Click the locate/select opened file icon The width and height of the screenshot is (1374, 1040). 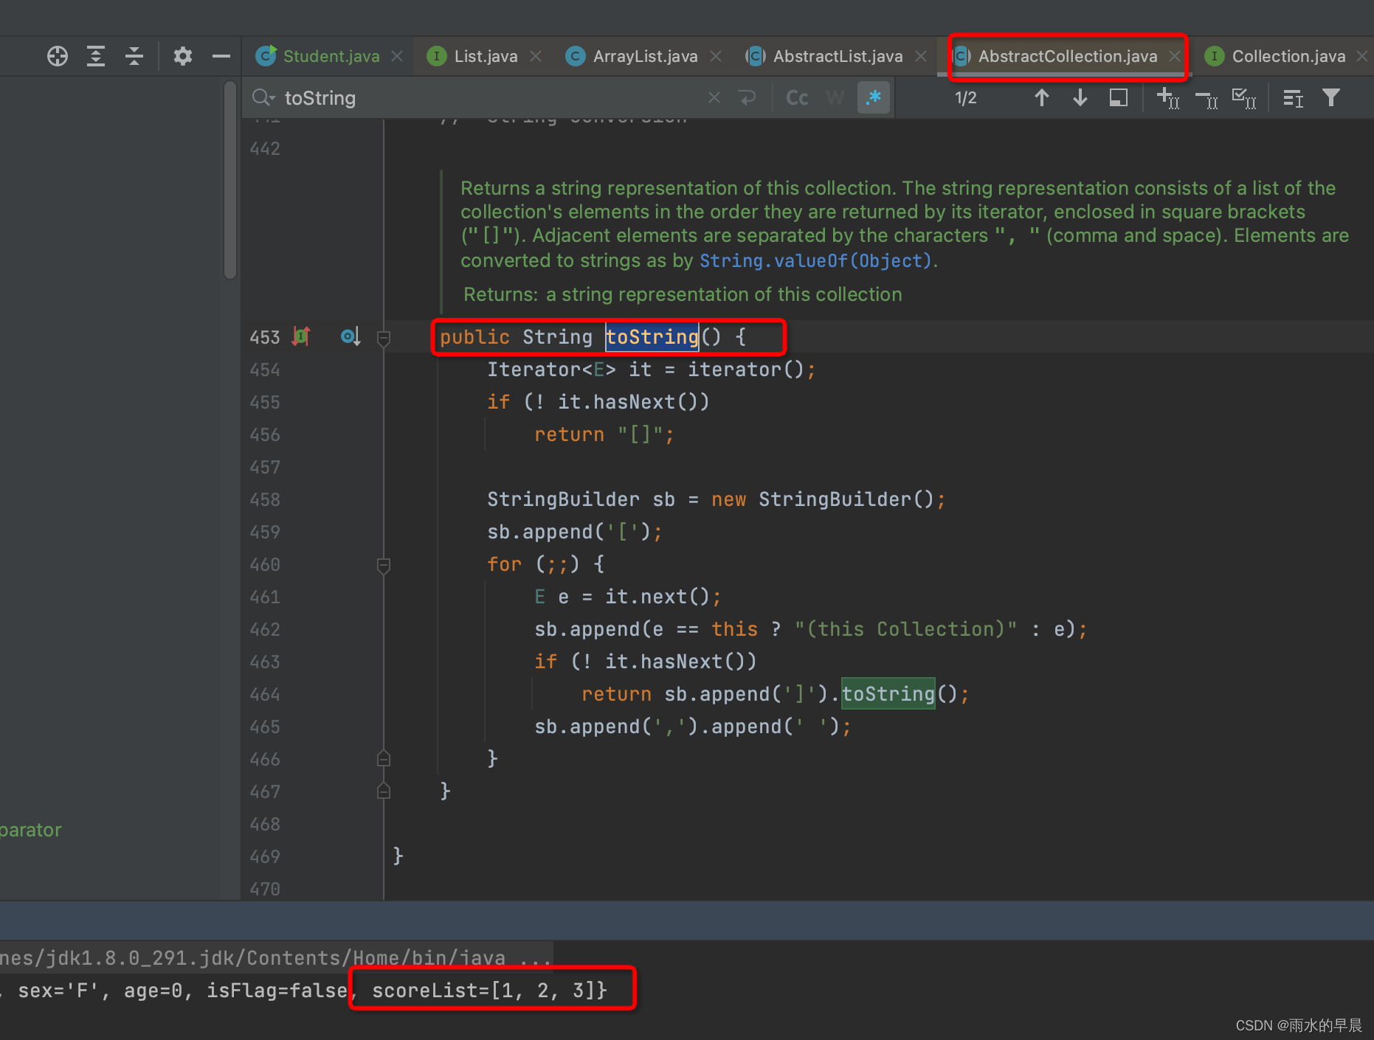click(58, 56)
